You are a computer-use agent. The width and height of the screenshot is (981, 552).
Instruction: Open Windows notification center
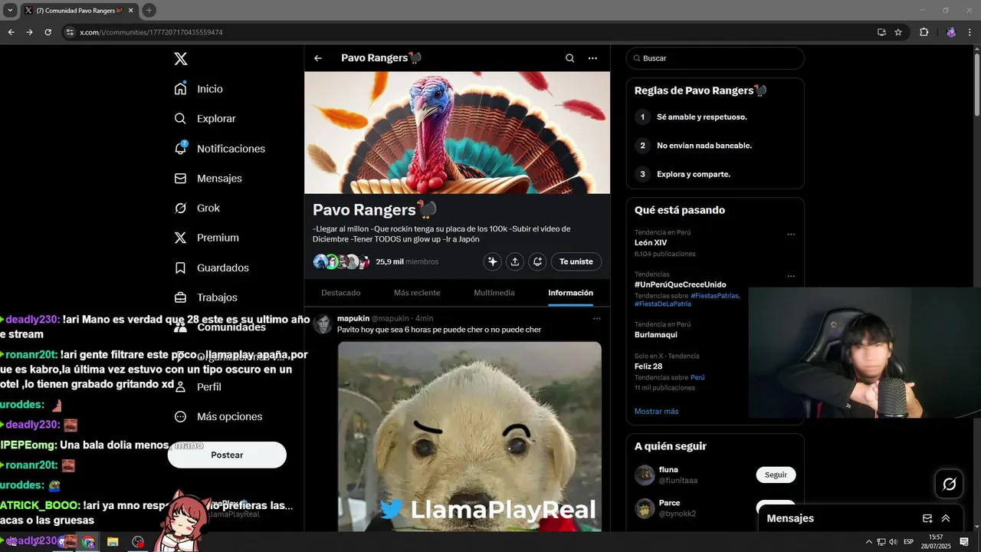click(x=963, y=542)
